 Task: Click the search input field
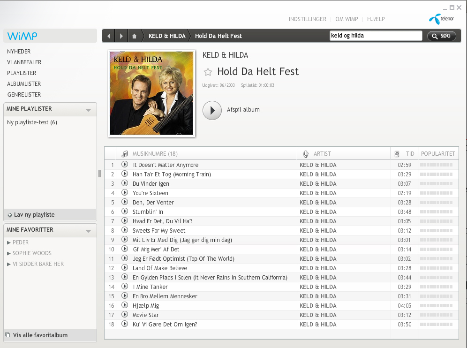tap(376, 36)
